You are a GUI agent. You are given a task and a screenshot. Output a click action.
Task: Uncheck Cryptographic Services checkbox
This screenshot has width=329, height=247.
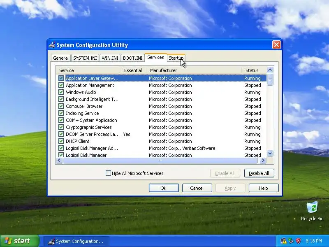[x=61, y=127]
